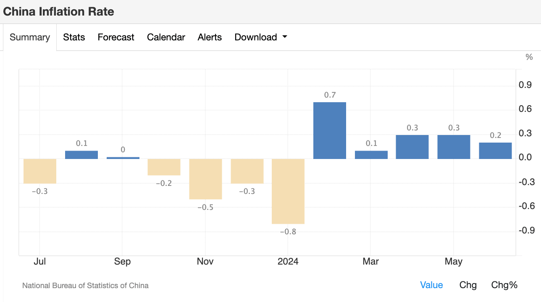This screenshot has height=302, width=541.
Task: Click the lowest bar labeled -0.8
Action: [288, 191]
